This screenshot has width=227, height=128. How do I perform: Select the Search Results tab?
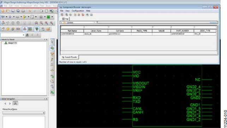(x=70, y=57)
